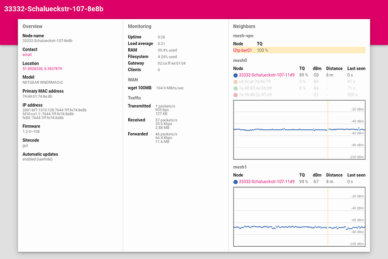
Task: Click IP address 2001:bf7:1310:128:7644:1ff:fe74:8e8b
Action: point(55,110)
